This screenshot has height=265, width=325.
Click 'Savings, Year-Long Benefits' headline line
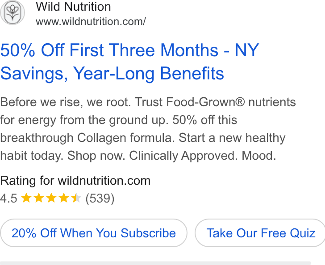[x=112, y=73]
